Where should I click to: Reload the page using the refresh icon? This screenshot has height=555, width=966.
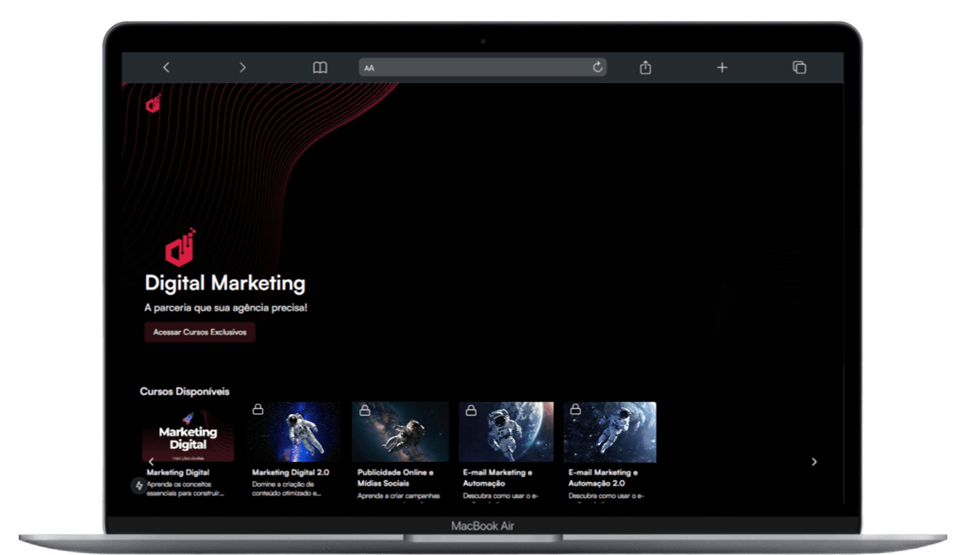tap(598, 67)
